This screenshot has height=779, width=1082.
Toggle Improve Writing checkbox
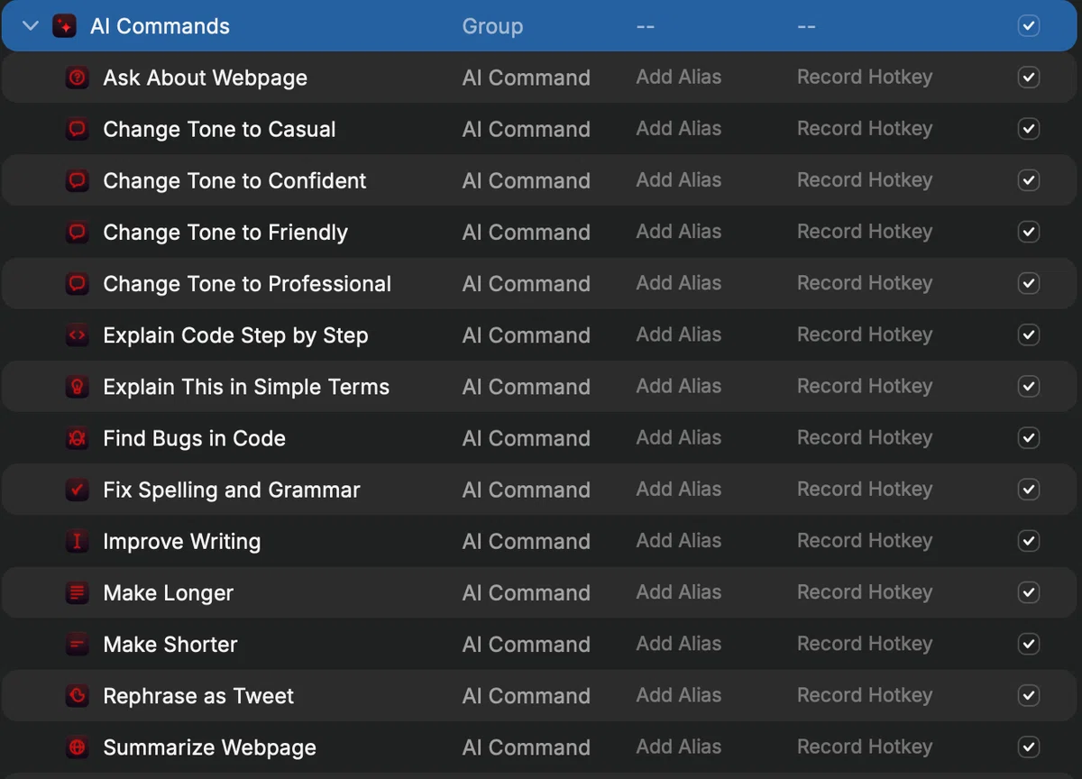pyautogui.click(x=1029, y=541)
